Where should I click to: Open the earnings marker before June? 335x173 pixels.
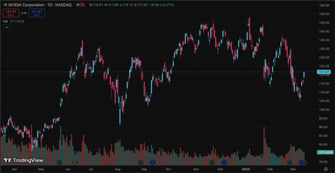pos(60,162)
